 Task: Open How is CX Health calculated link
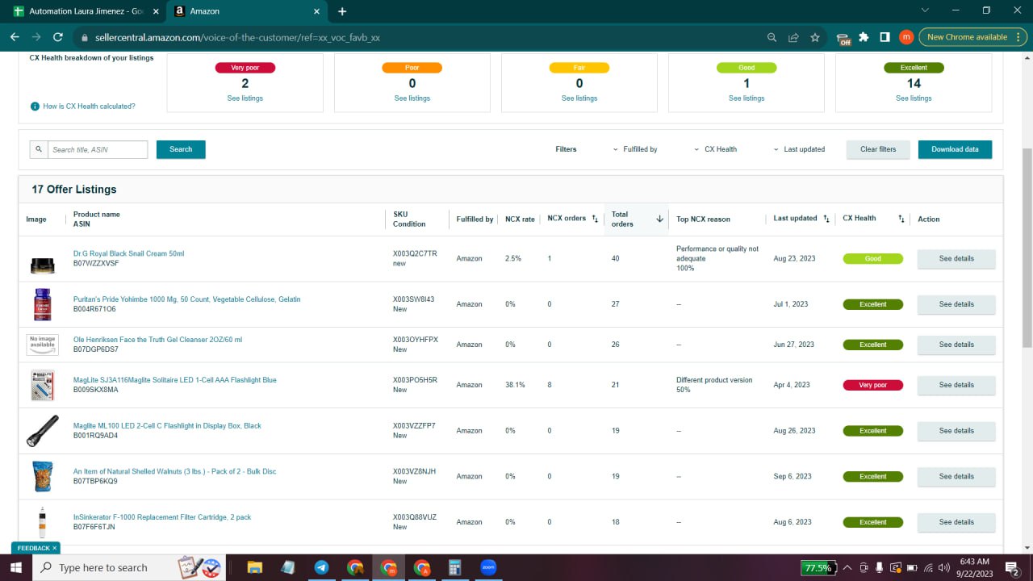click(x=89, y=107)
